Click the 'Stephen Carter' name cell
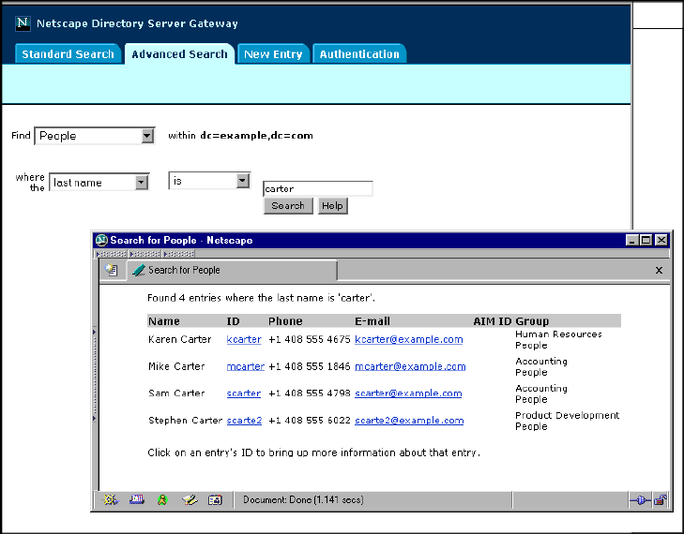Image resolution: width=684 pixels, height=534 pixels. click(185, 421)
